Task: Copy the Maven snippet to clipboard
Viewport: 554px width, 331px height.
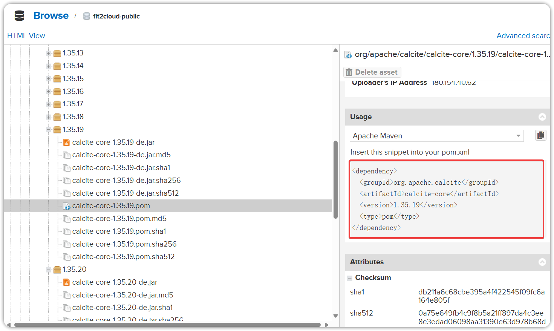Action: pos(541,135)
